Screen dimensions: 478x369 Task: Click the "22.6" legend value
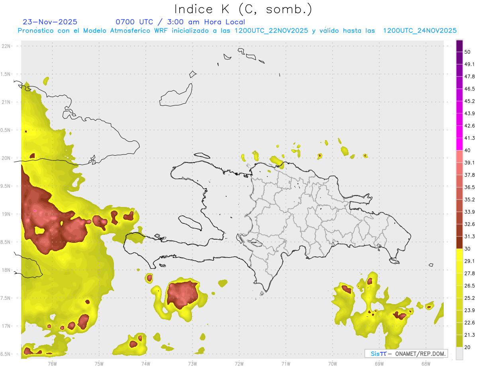470,323
